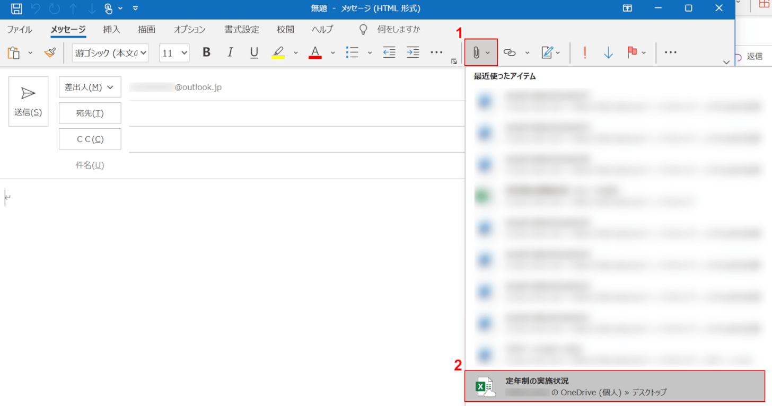Click the Undo arrow in quick access toolbar
Image resolution: width=772 pixels, height=406 pixels.
36,8
